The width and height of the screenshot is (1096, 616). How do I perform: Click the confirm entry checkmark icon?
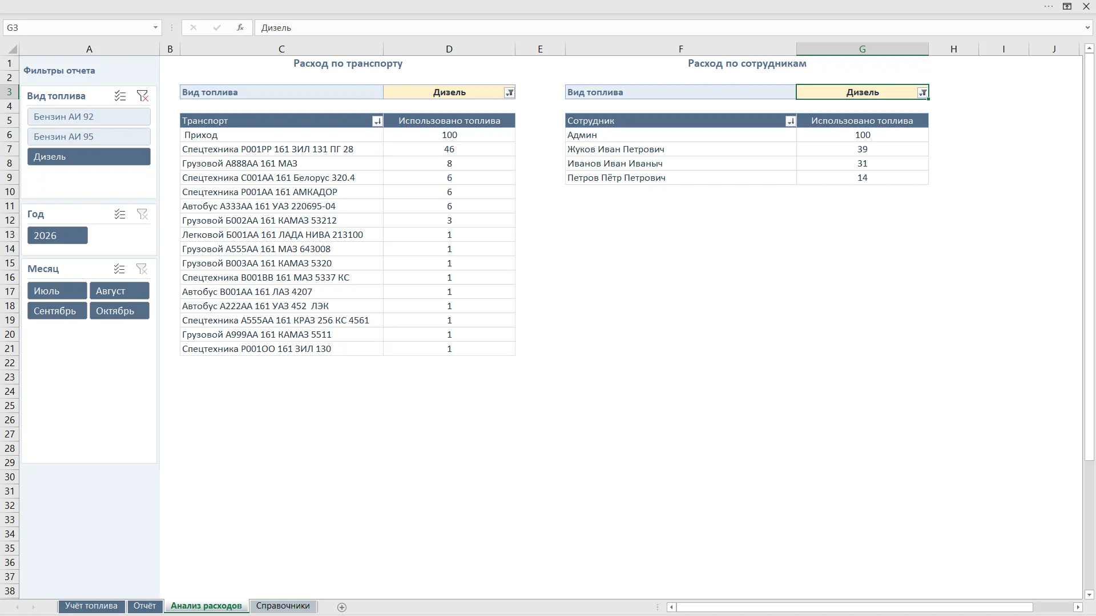pyautogui.click(x=217, y=27)
